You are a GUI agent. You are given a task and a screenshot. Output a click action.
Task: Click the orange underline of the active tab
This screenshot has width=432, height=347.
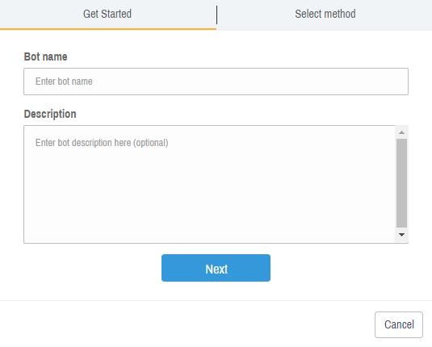click(108, 28)
